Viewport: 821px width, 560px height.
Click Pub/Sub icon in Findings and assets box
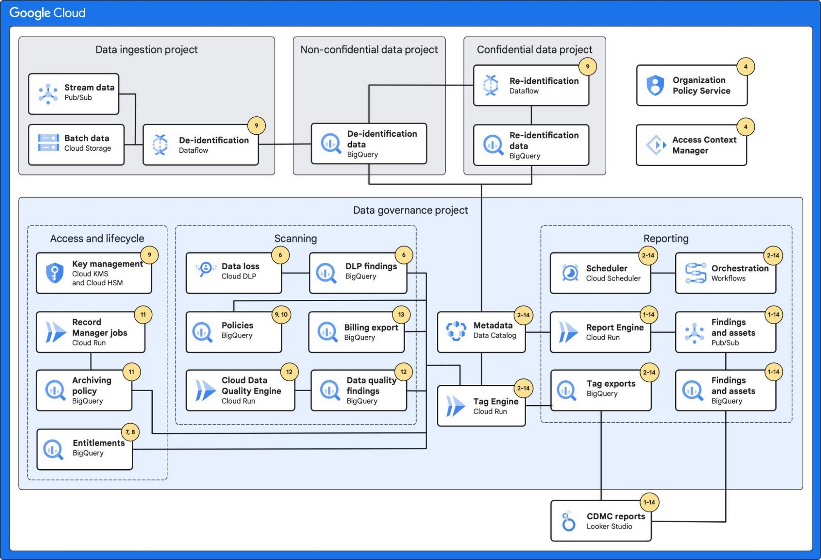(x=695, y=333)
